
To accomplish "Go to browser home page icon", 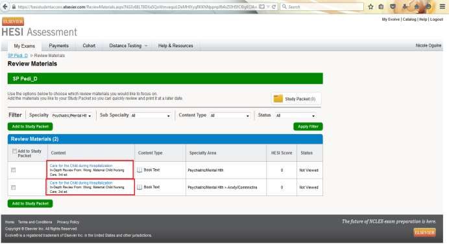I will tap(417, 6).
